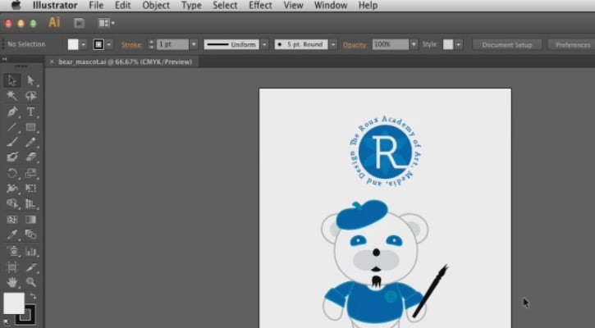Click the Go to Bridge icon
The width and height of the screenshot is (595, 328).
[79, 23]
